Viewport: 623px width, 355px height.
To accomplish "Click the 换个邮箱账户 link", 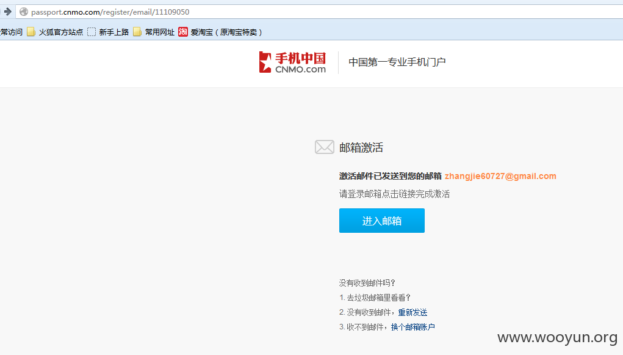I will tap(413, 327).
